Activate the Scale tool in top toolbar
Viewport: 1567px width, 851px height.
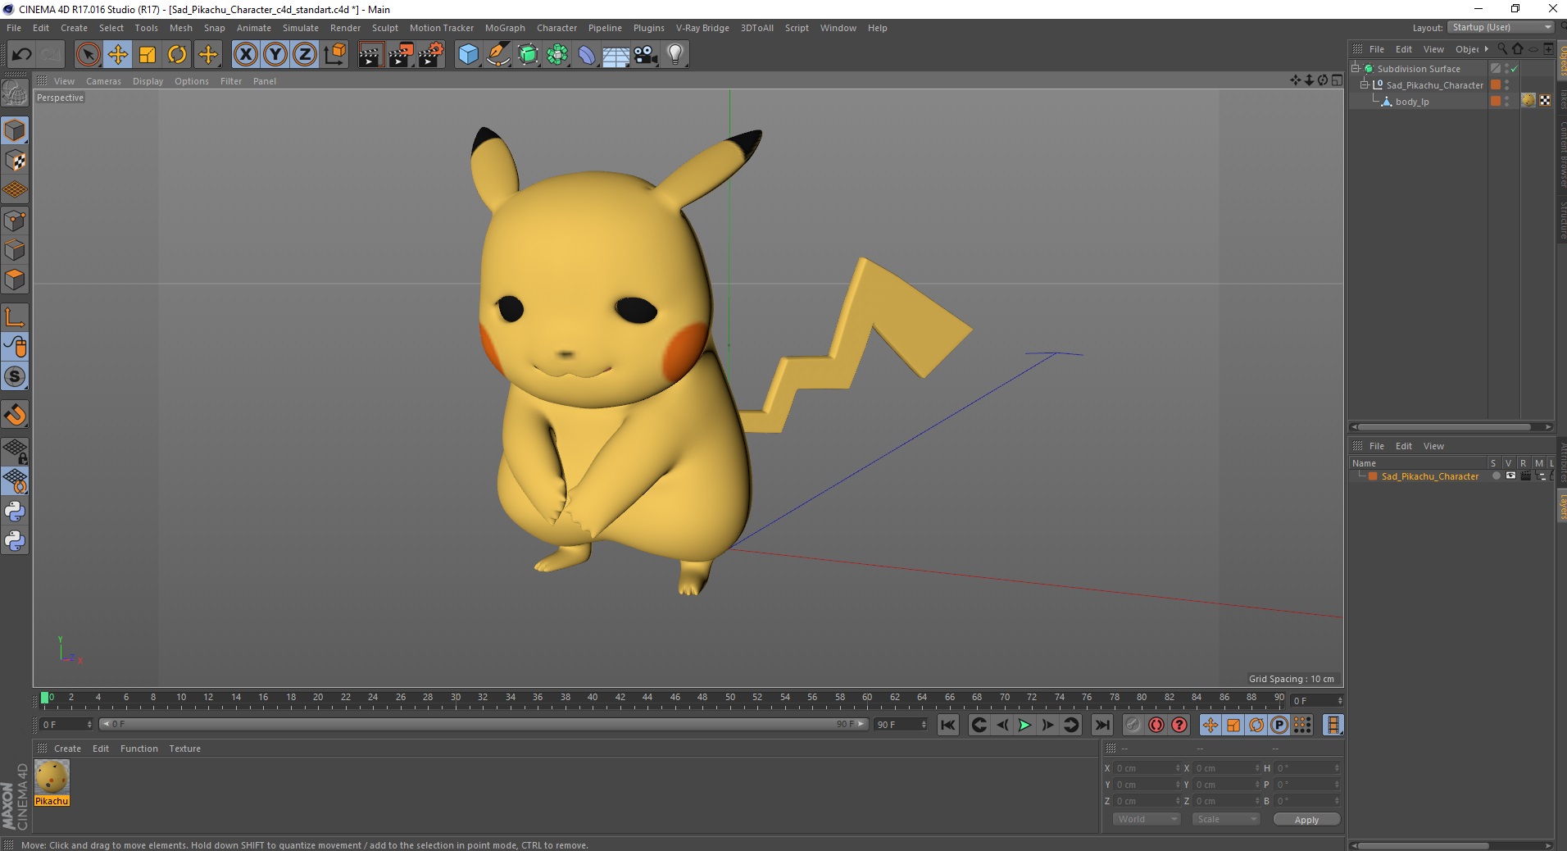148,55
